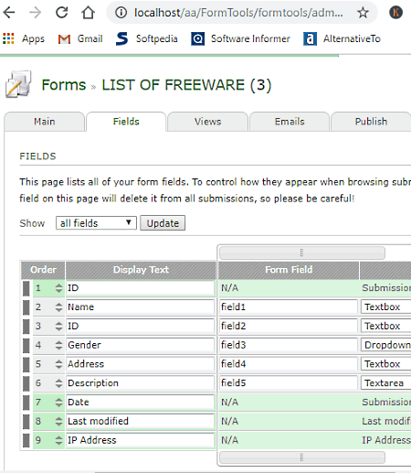The image size is (411, 473).
Task: Open the Apps grid shortcut
Action: (x=24, y=38)
